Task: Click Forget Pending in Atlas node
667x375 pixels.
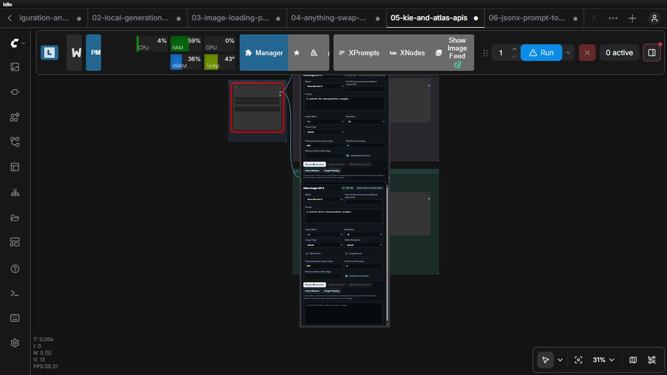Action: pyautogui.click(x=331, y=291)
